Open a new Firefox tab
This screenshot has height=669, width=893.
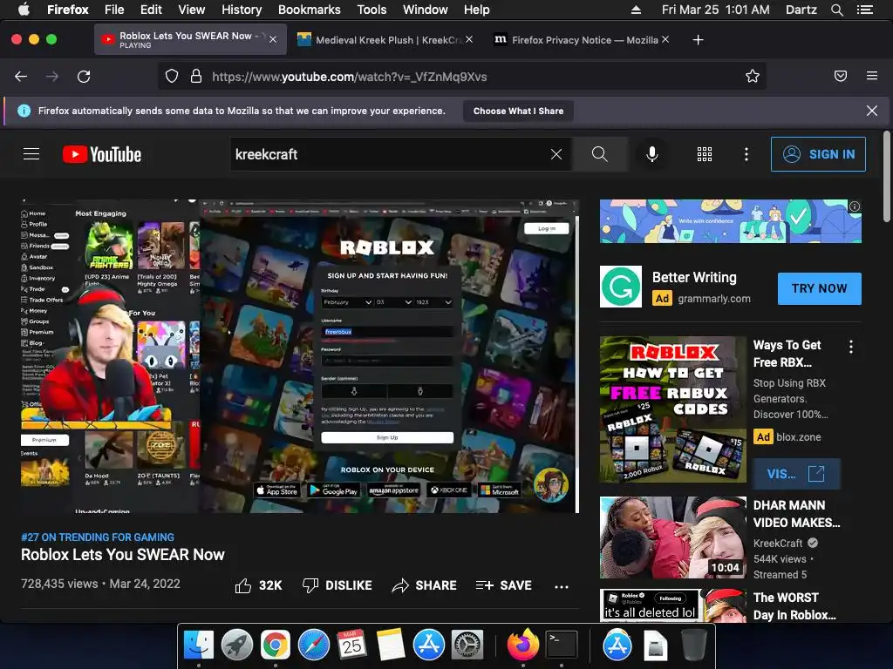[698, 40]
